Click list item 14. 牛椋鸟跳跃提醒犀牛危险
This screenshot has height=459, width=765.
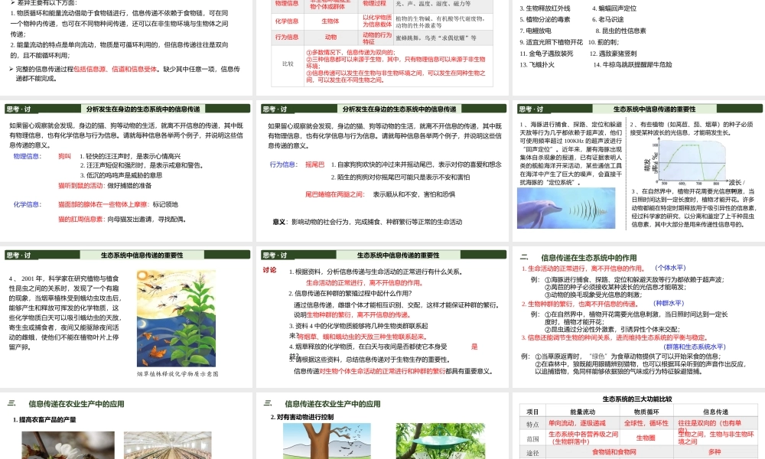633,64
